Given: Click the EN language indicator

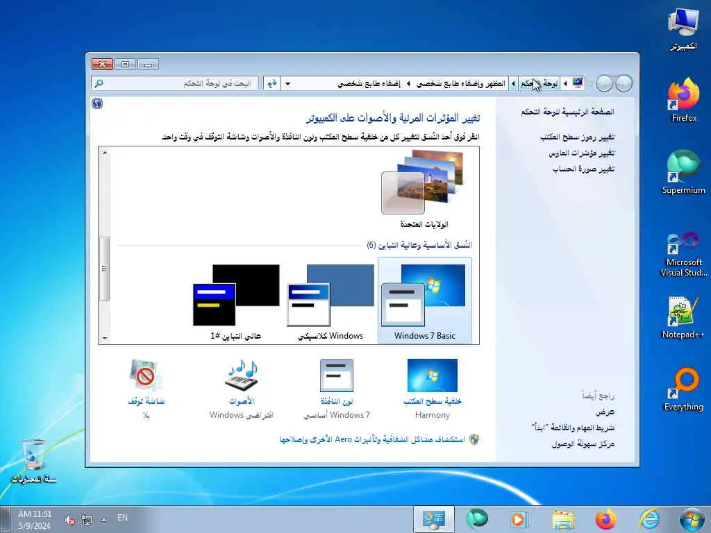Looking at the screenshot, I should [122, 518].
